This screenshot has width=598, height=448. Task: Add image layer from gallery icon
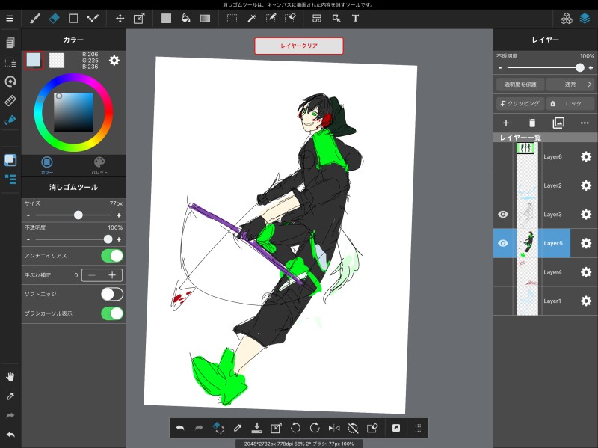pos(558,123)
